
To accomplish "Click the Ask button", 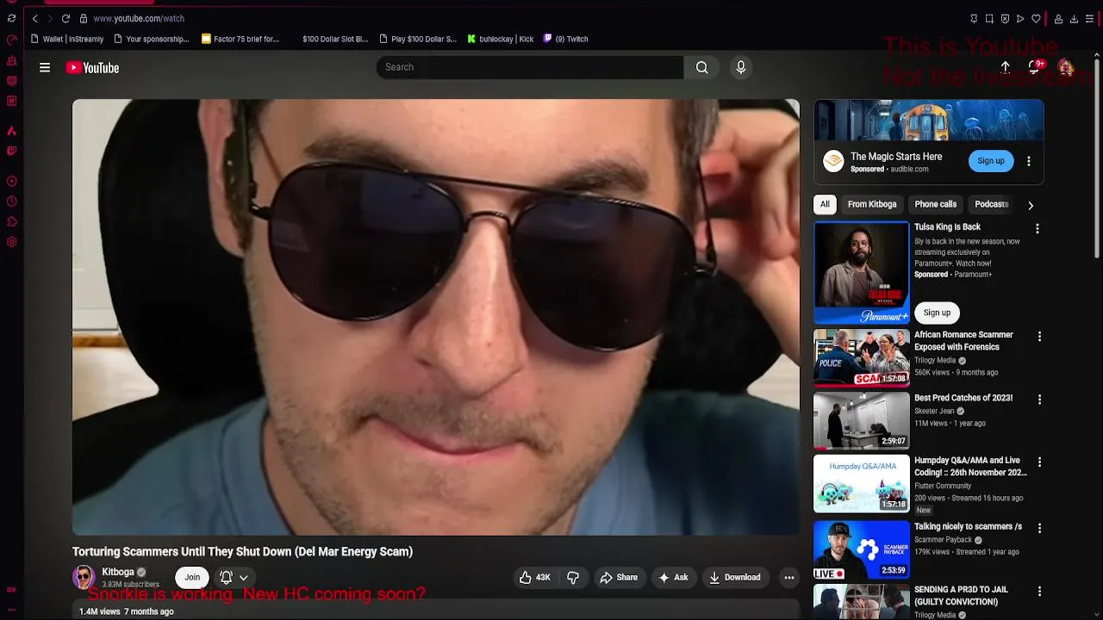I will tap(673, 578).
